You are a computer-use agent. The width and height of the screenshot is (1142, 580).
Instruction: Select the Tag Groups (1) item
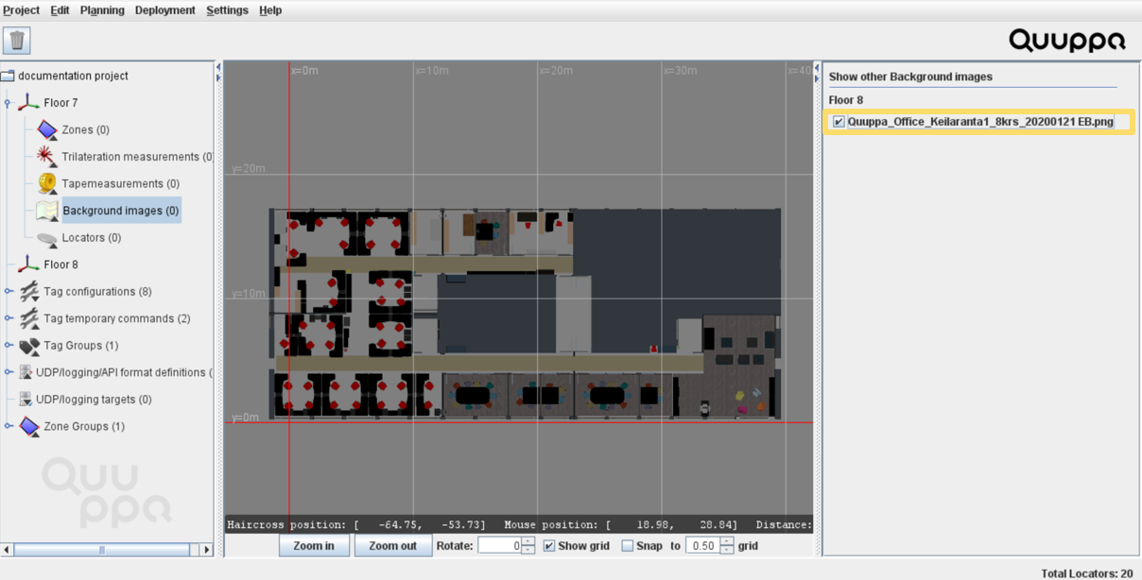click(x=81, y=346)
